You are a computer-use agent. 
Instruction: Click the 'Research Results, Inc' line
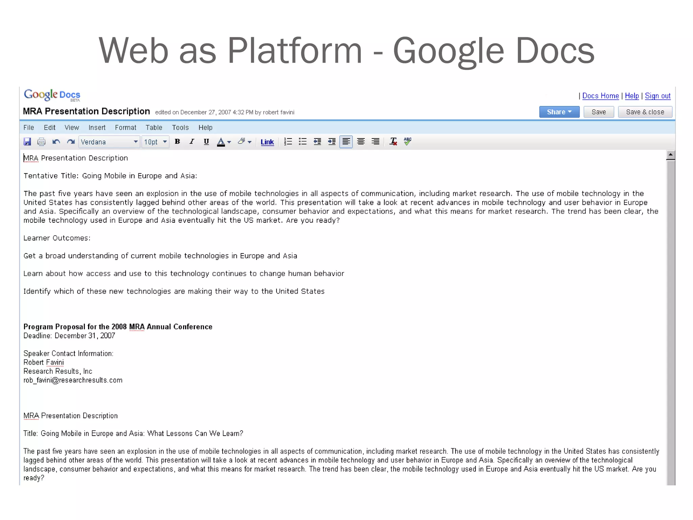tap(58, 371)
